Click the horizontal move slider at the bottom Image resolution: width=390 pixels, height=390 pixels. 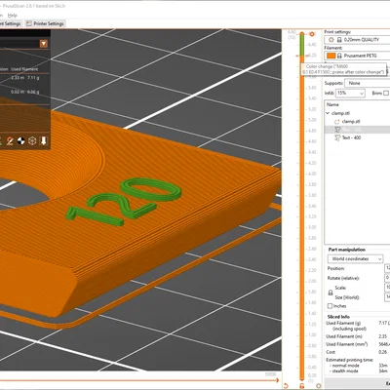coord(139,380)
